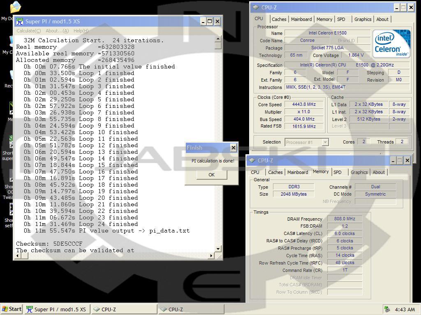Click the bottom CPU-Z window title icon
Image resolution: width=421 pixels, height=315 pixels.
[x=252, y=160]
